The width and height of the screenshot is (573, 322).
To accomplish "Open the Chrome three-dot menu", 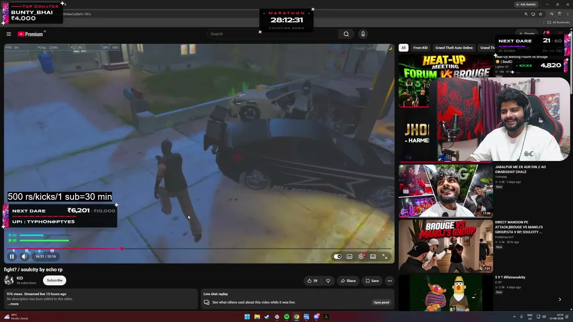I will 568,14.
